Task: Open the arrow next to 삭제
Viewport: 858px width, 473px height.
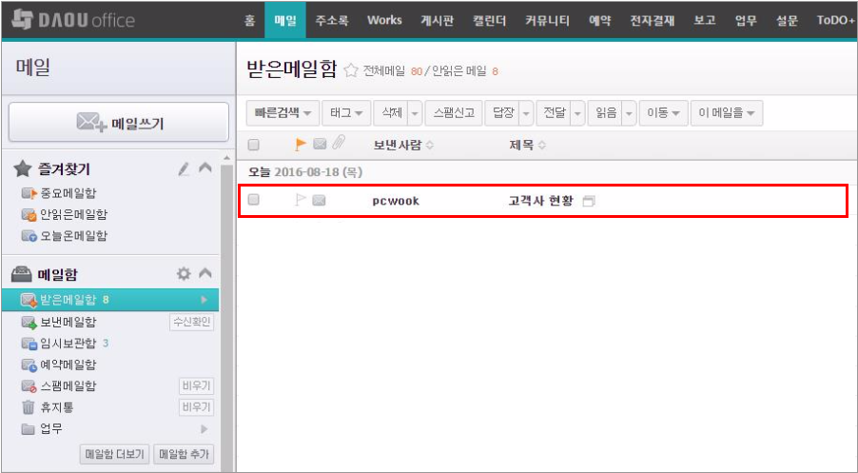Action: click(x=415, y=113)
